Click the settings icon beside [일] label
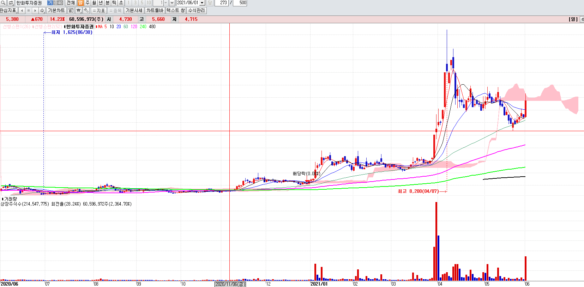The width and height of the screenshot is (584, 287). [582, 19]
